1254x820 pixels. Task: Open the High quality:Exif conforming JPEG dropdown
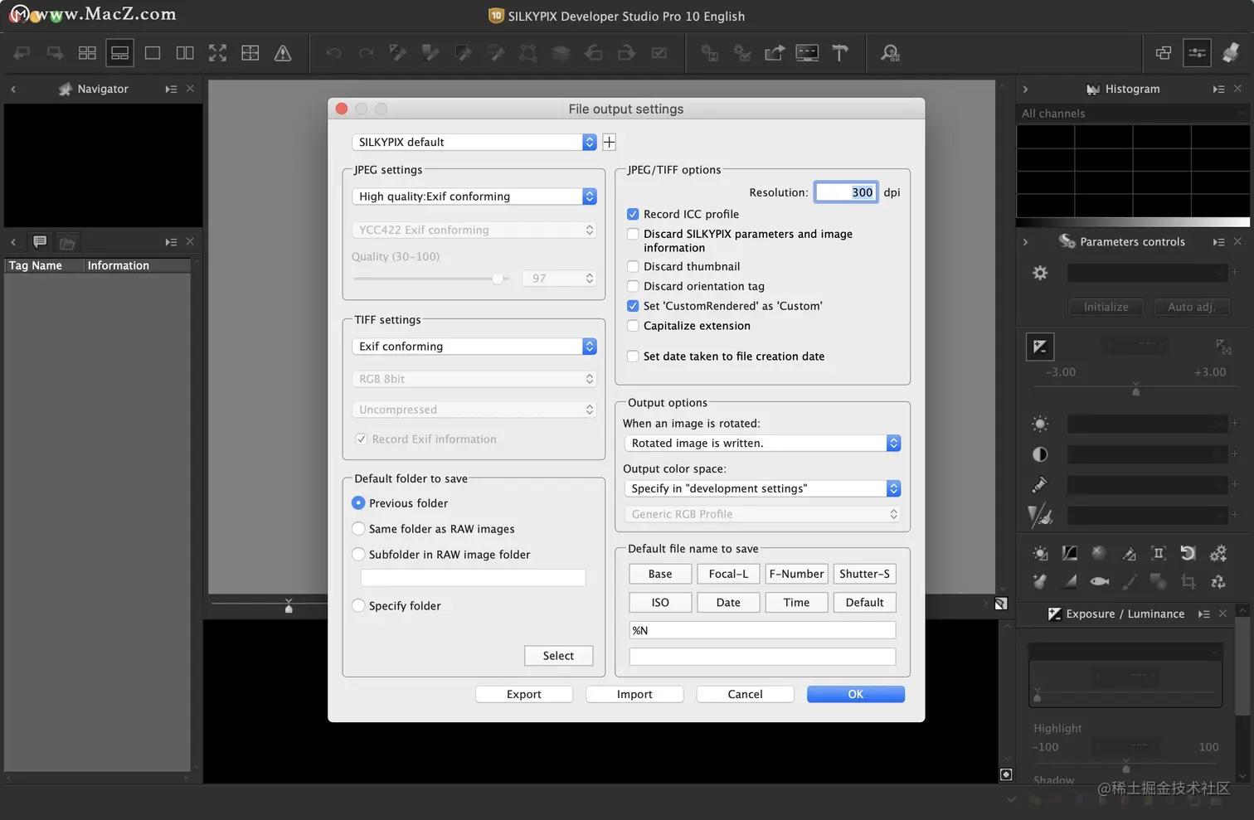(474, 197)
